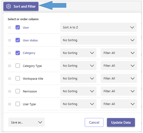Viewport: 143px width, 133px height.
Task: Open the Sort: A to Z dropdown
Action: coord(98,27)
